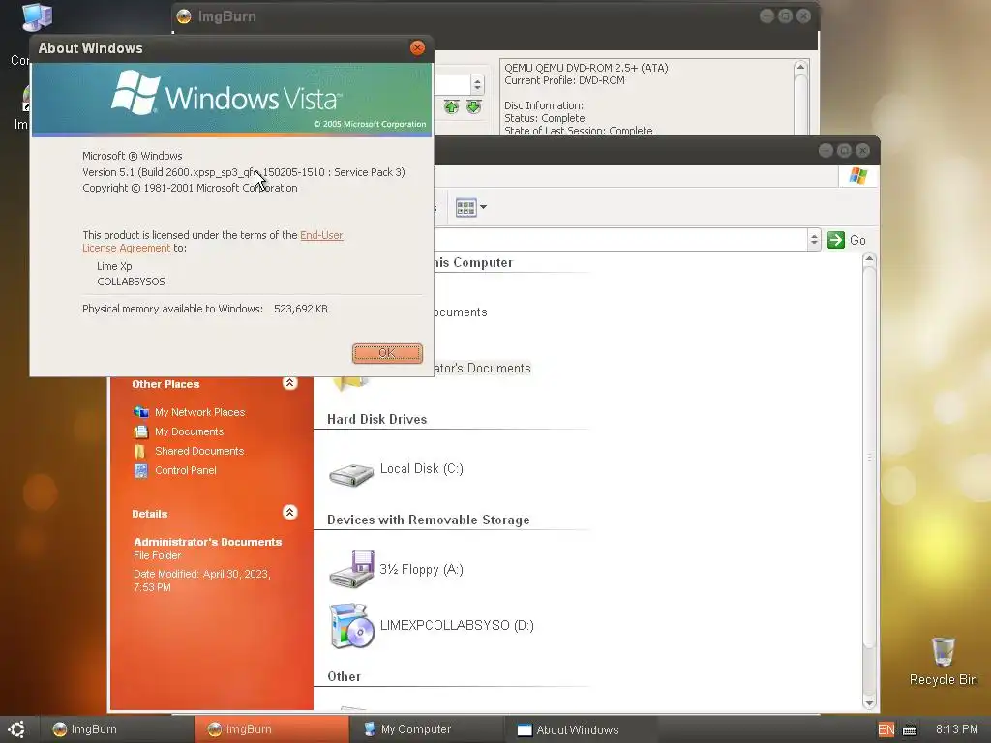Click Administrator's Documents title in Details
This screenshot has height=743, width=991.
207,542
